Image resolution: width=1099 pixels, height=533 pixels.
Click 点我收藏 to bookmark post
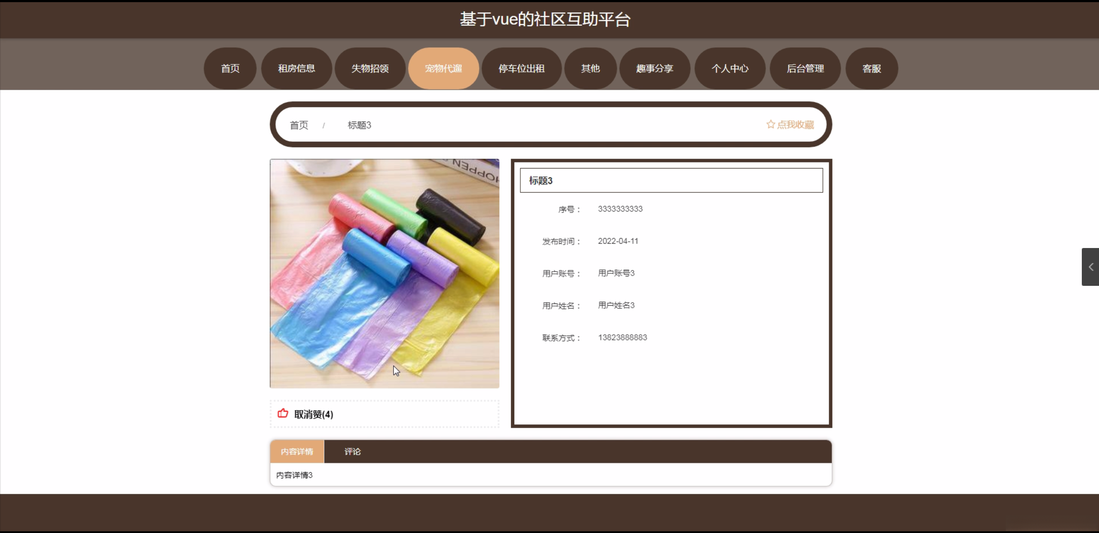(795, 125)
